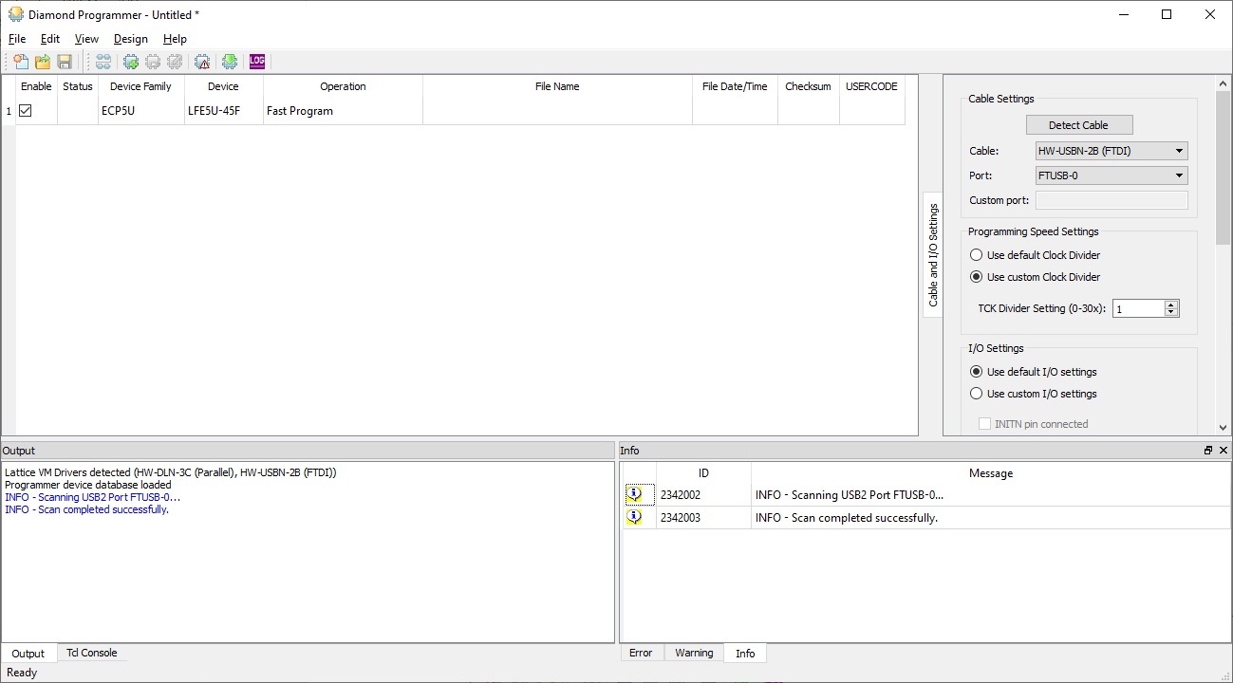Open the Port dropdown FTUSB-0
The image size is (1233, 683).
pos(1112,175)
